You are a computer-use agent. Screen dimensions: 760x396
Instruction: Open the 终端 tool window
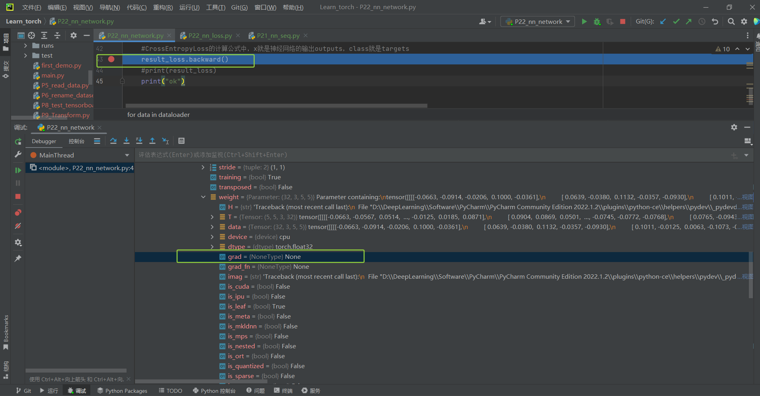click(283, 391)
